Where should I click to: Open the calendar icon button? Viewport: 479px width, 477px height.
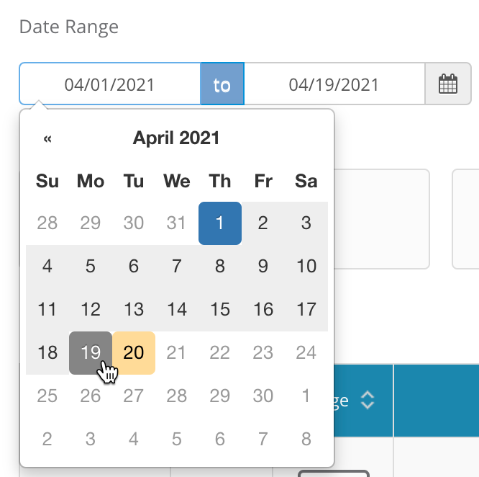pos(448,84)
